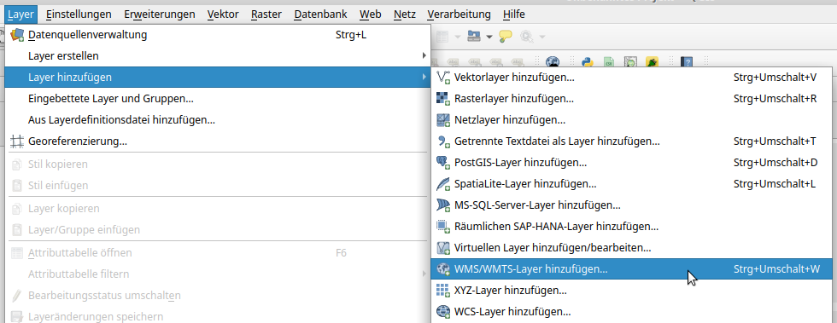Click the MS-SQL-Server layer icon
The height and width of the screenshot is (323, 837).
[443, 205]
